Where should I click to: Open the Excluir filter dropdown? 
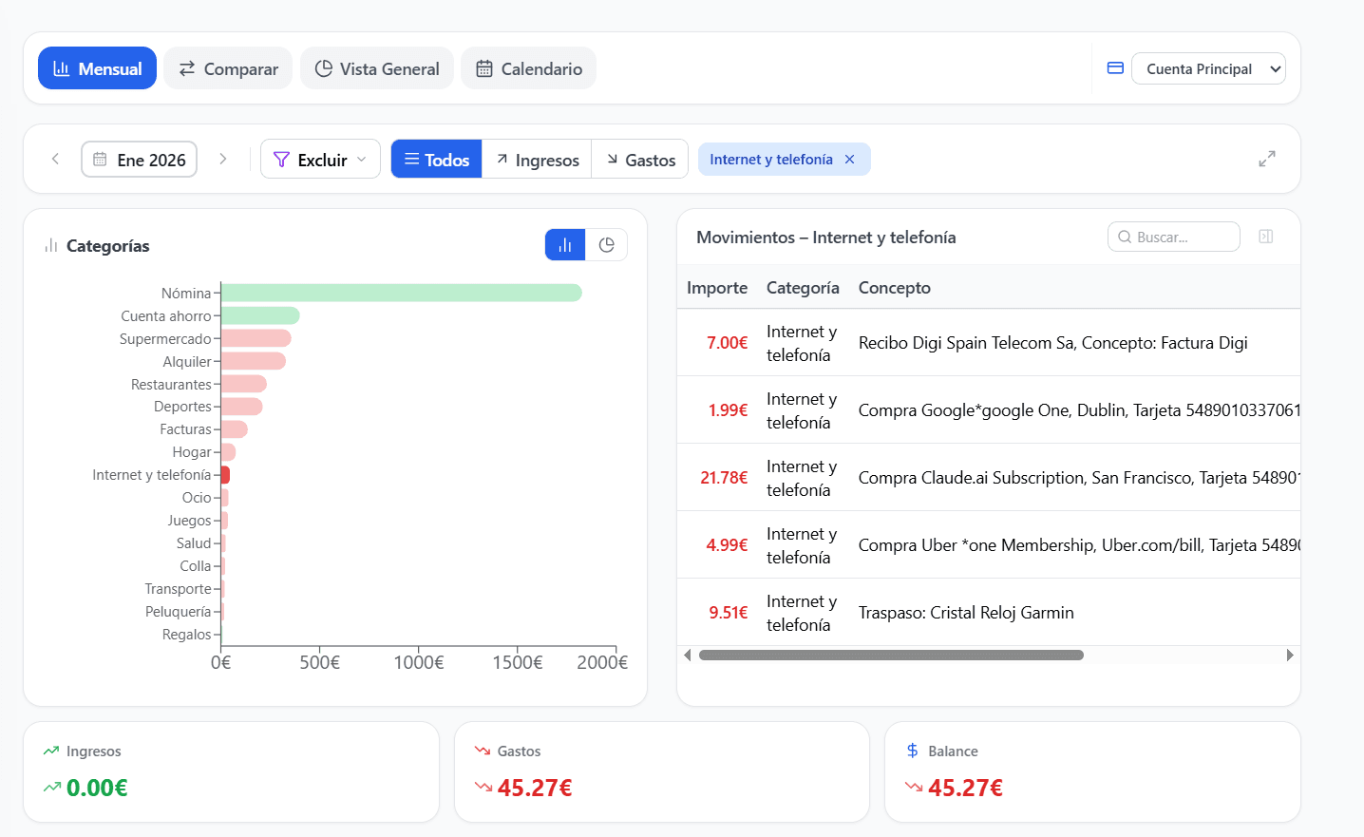pos(320,160)
